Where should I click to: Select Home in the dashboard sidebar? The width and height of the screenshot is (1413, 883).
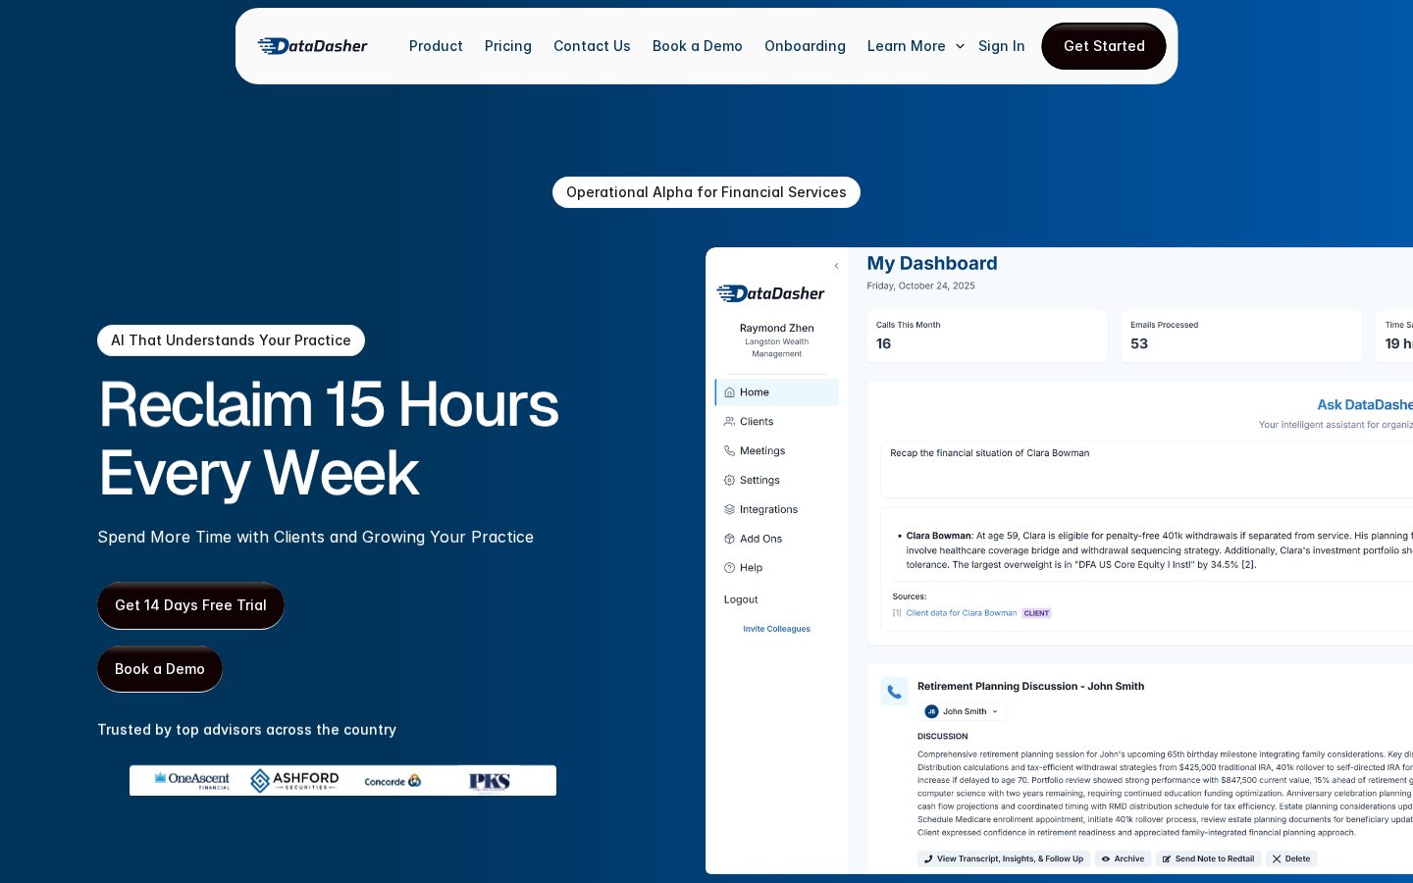pyautogui.click(x=776, y=392)
